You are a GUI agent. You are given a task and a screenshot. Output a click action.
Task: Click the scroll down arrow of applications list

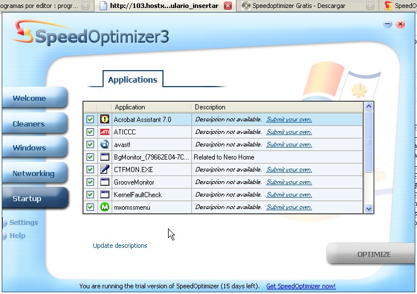[x=369, y=209]
